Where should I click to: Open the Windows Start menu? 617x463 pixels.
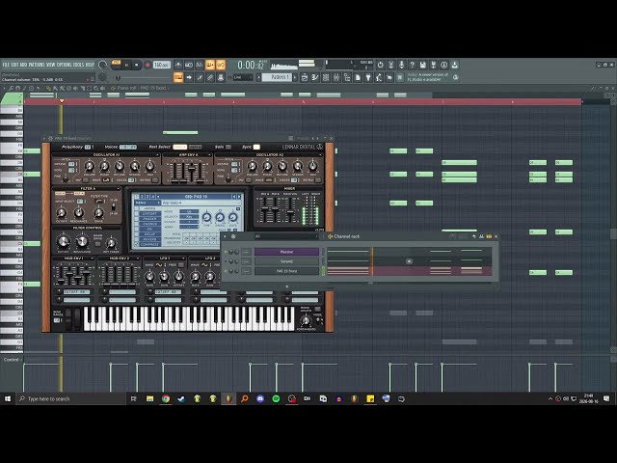8,398
